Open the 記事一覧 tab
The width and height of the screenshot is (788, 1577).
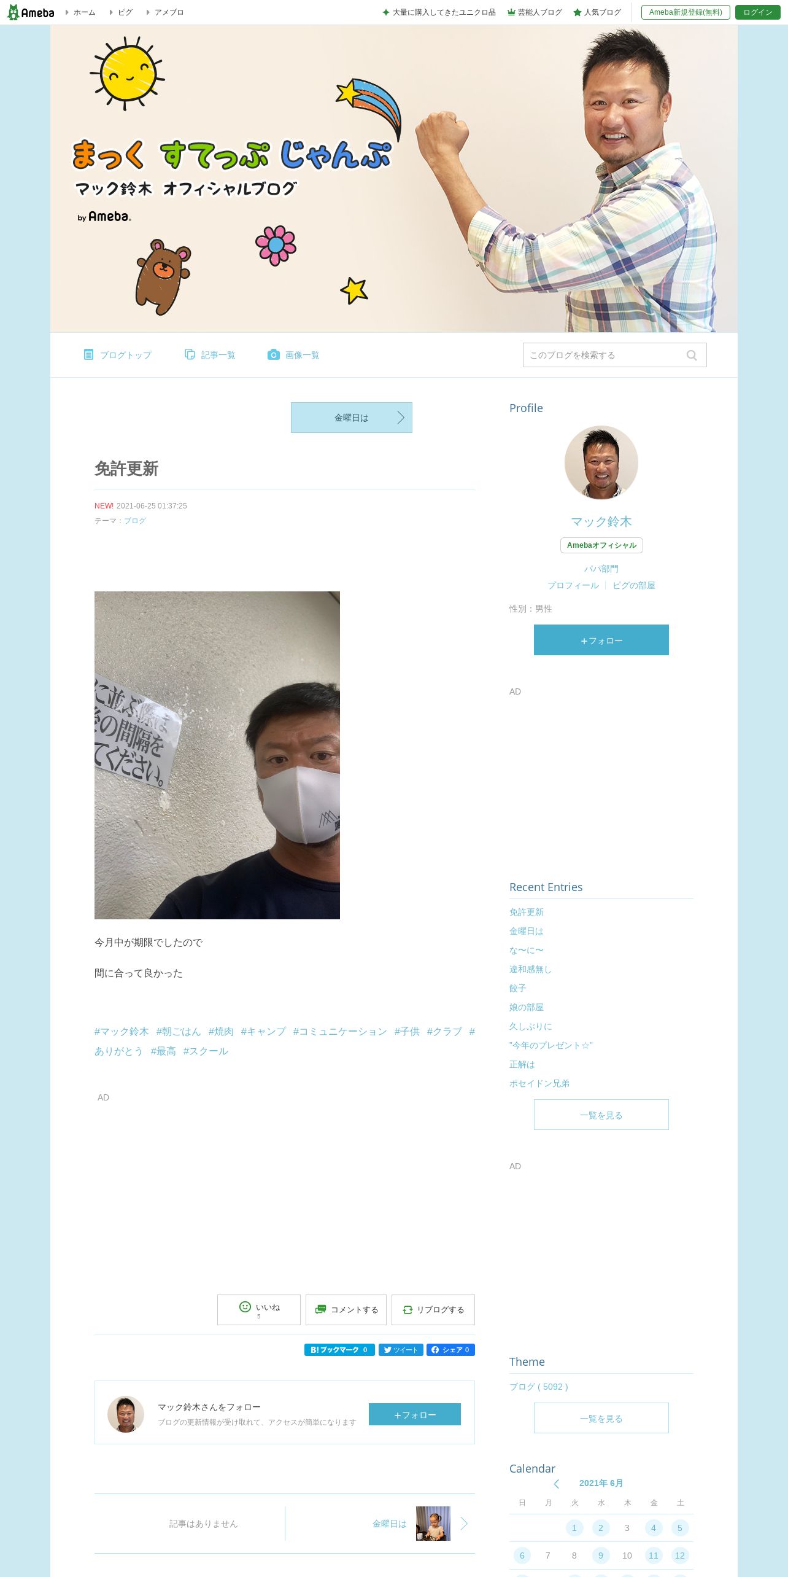[210, 355]
